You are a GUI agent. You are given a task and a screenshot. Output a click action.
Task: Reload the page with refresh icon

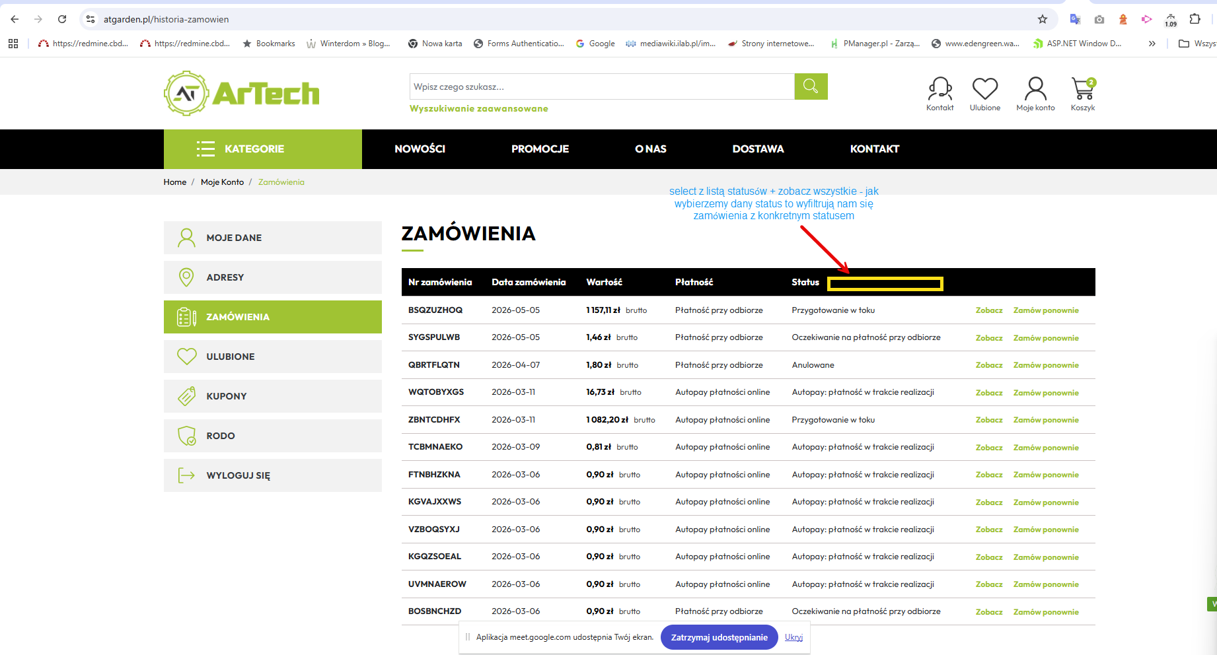tap(62, 19)
